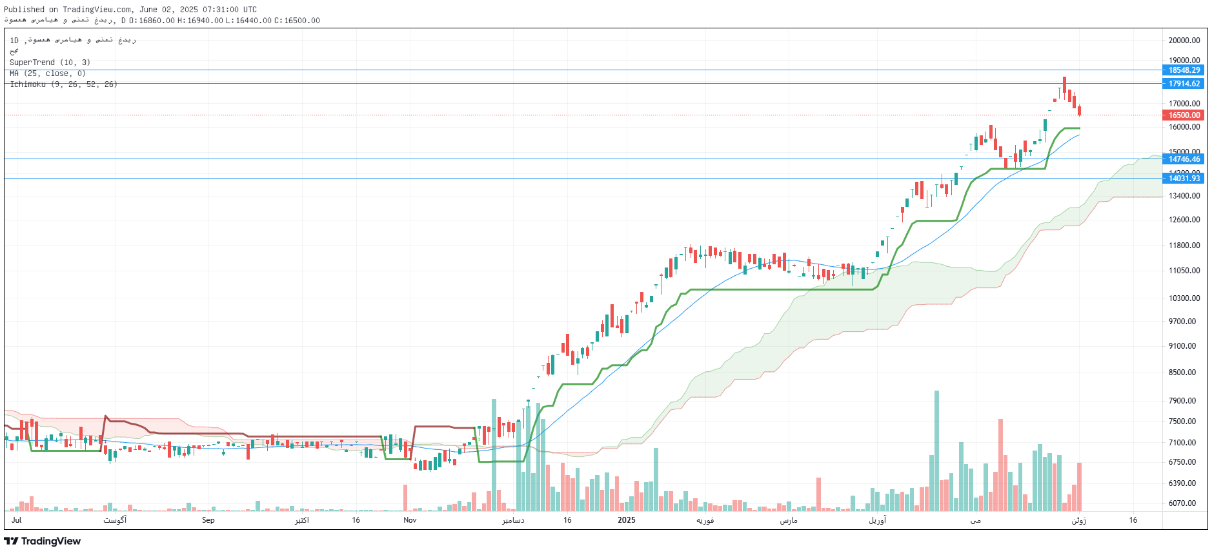Click the L:16440.00 low value in header

coord(248,21)
